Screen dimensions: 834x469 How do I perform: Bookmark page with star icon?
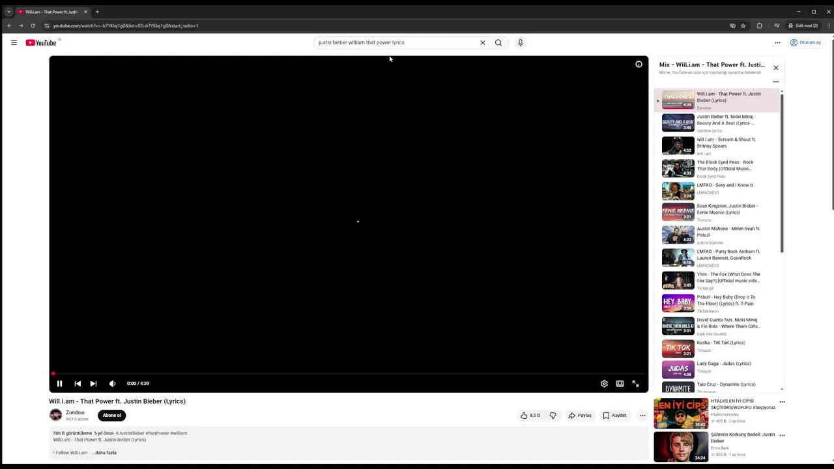pyautogui.click(x=743, y=25)
